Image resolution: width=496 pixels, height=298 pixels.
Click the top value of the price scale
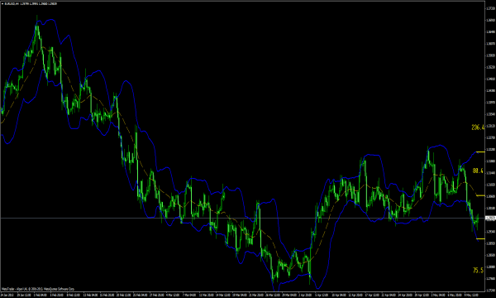pyautogui.click(x=490, y=8)
